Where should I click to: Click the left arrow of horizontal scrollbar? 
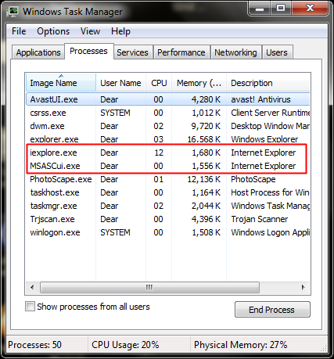(x=32, y=287)
